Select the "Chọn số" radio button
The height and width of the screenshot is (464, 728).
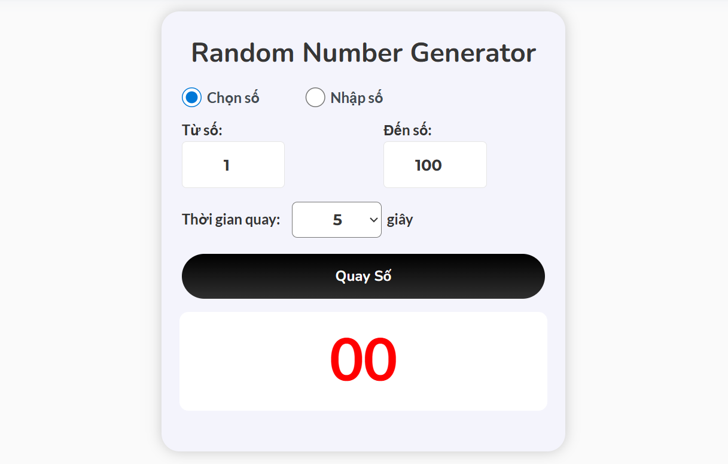click(x=191, y=97)
